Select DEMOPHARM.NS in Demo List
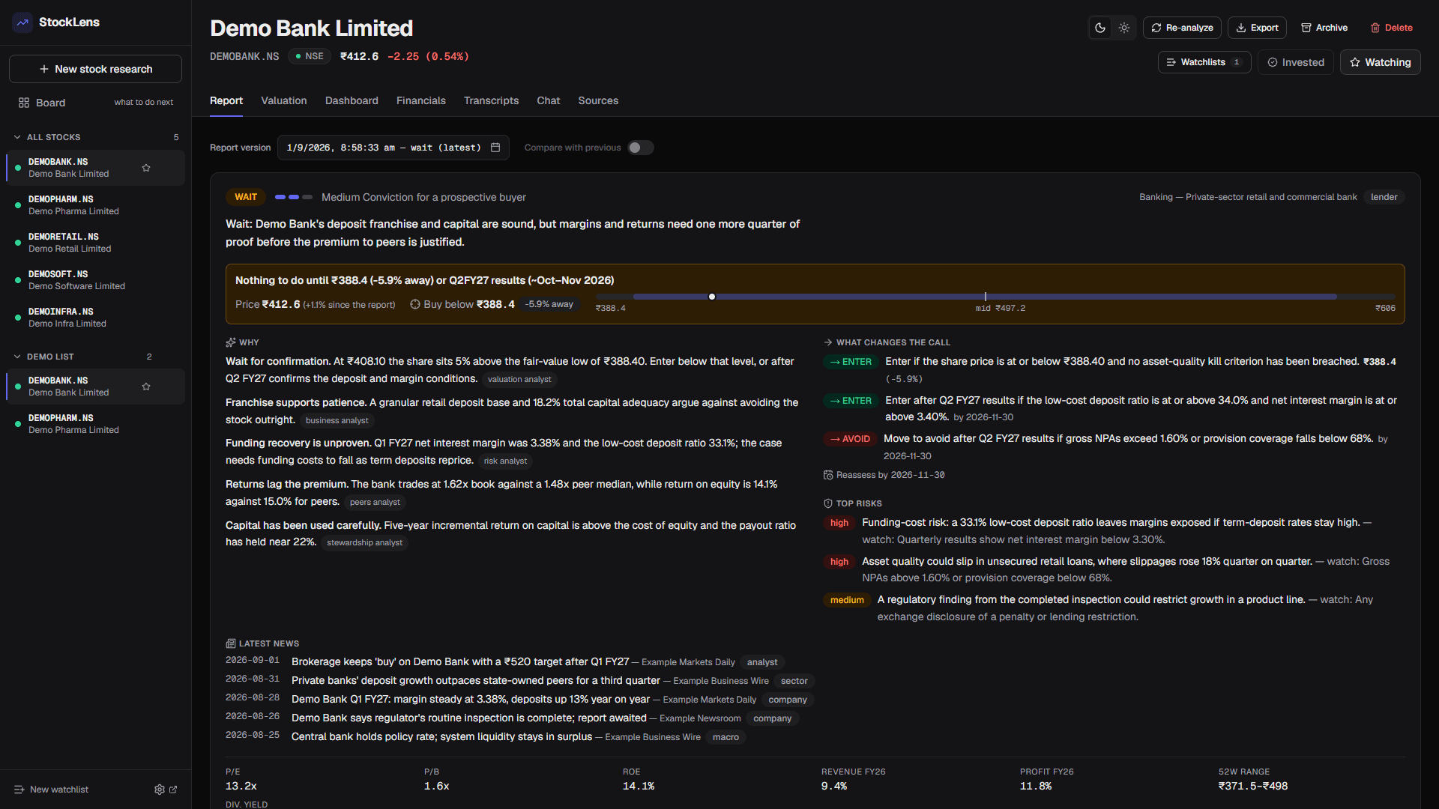This screenshot has height=809, width=1439. [x=95, y=424]
